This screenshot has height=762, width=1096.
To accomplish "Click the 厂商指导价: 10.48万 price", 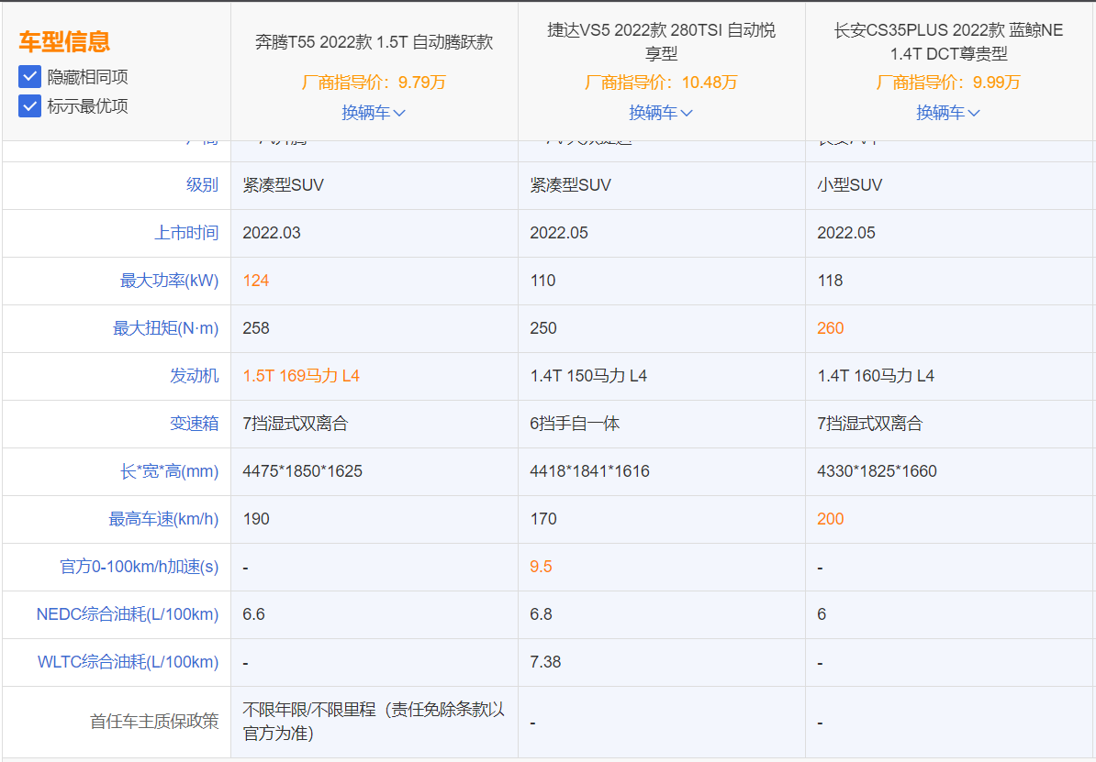I will coord(661,83).
